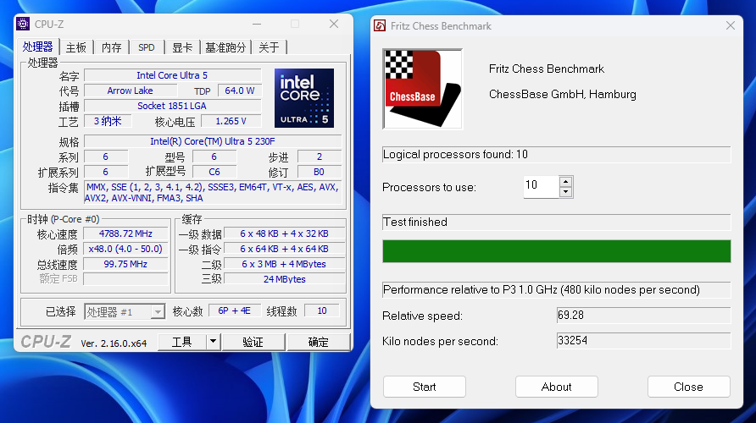Click L1 instruction cache 6 x 64 KB + 4 x 64 KB
Screen dimensions: 756x423
pyautogui.click(x=285, y=249)
